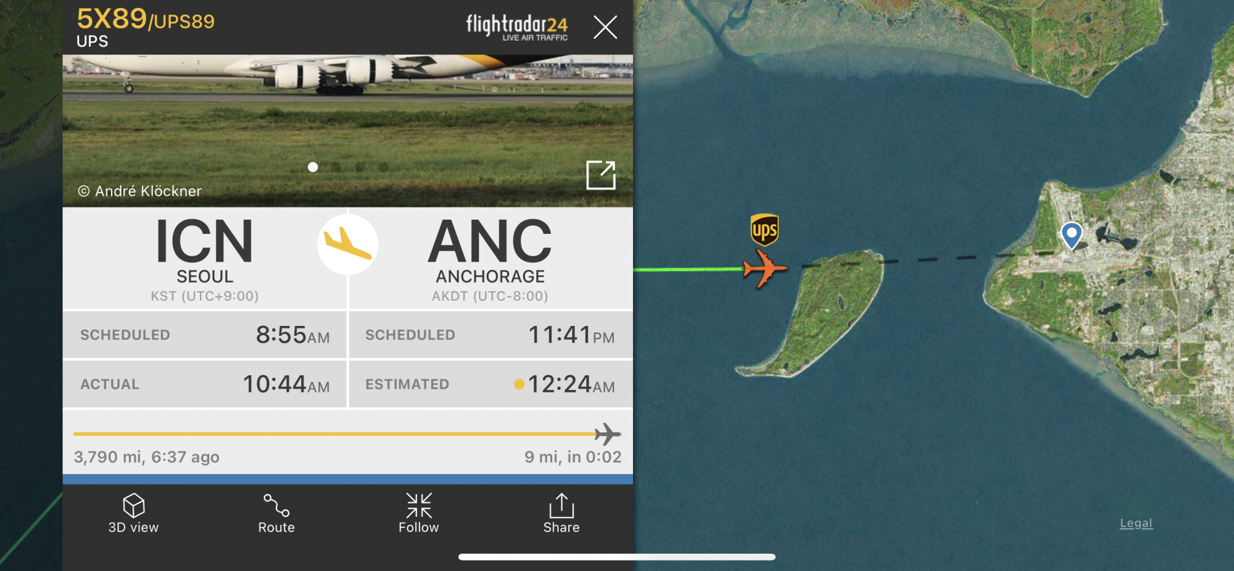The height and width of the screenshot is (571, 1234).
Task: Tap the Follow aircraft icon
Action: coord(419,506)
